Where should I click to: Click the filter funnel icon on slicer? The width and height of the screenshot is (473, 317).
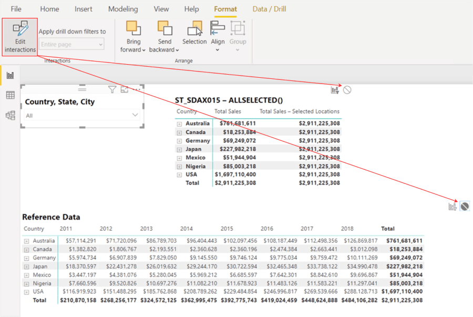[112, 89]
